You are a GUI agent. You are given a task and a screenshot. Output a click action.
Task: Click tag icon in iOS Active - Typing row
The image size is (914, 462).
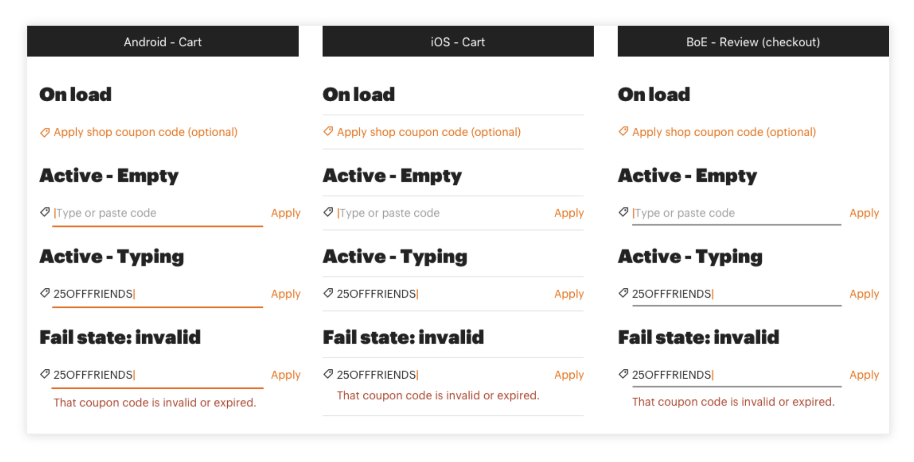pyautogui.click(x=328, y=293)
